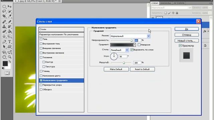Enable the Контур checkbox
Screen dimensions: 214x120
pos(44,62)
